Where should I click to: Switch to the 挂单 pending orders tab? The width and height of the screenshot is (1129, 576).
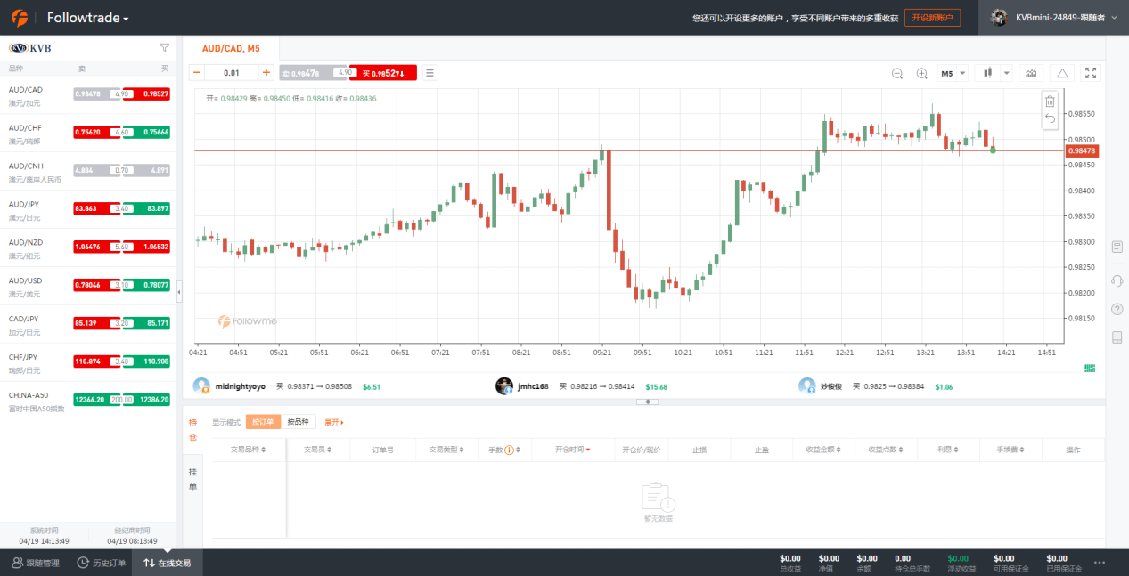coord(192,480)
